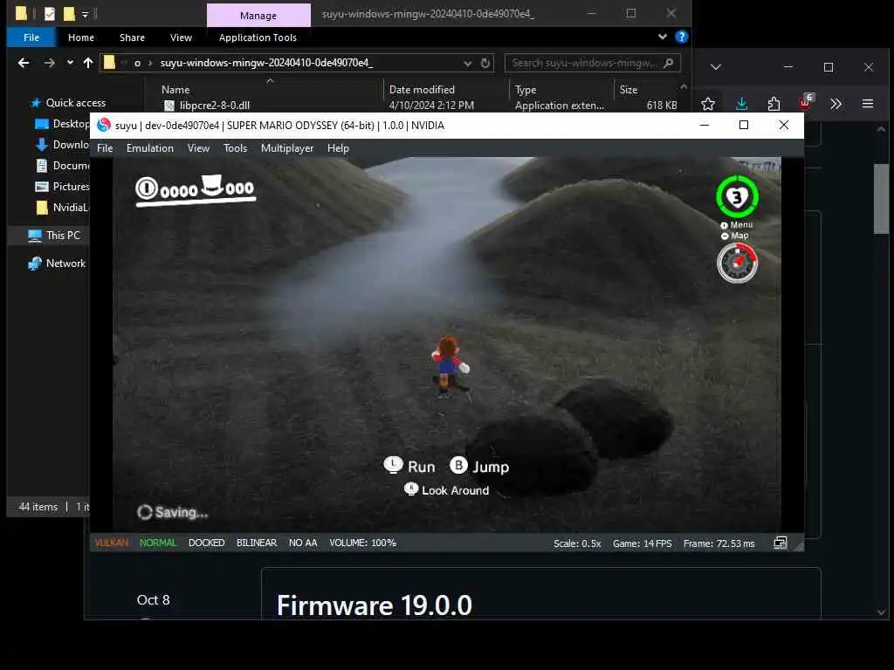This screenshot has width=894, height=670.
Task: Toggle NORMAL GPU accuracy in status bar
Action: 158,543
